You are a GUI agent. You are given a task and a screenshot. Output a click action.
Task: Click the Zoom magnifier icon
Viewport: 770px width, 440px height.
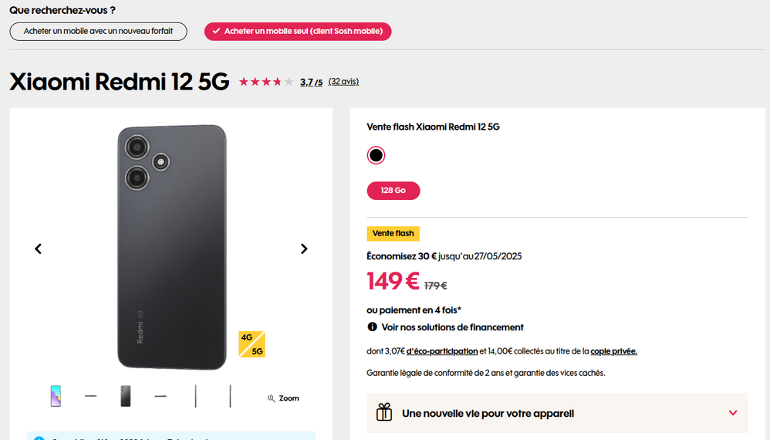click(272, 398)
